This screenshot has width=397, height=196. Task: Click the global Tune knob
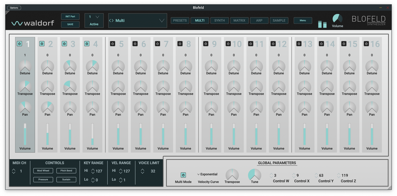pyautogui.click(x=254, y=175)
